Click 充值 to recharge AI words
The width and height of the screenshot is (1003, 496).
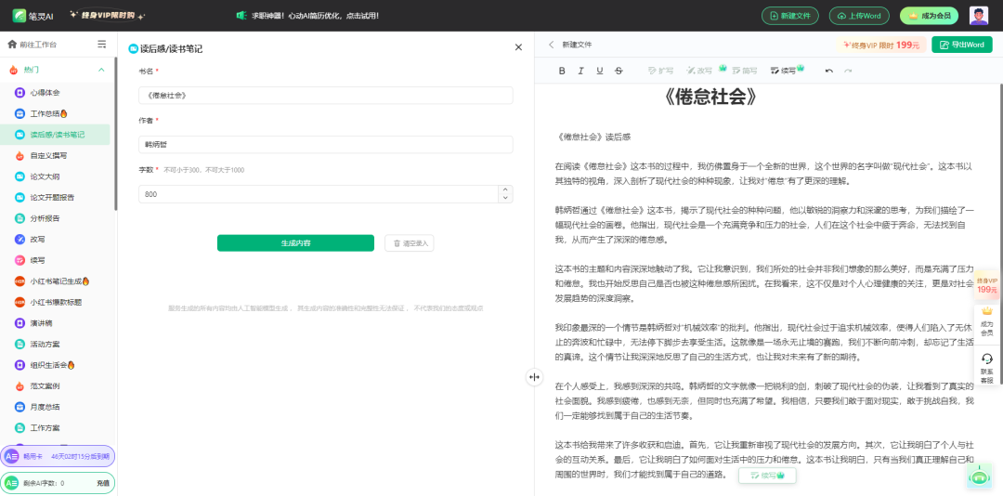[x=103, y=483]
